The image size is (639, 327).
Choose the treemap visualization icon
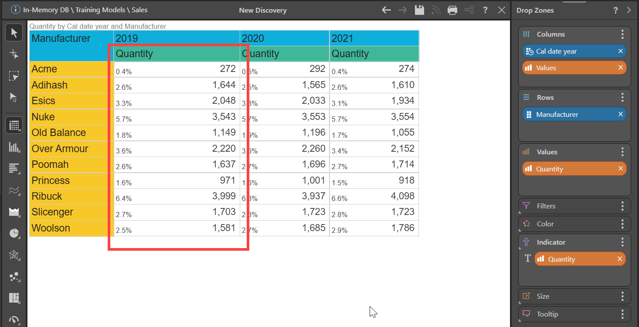click(14, 298)
